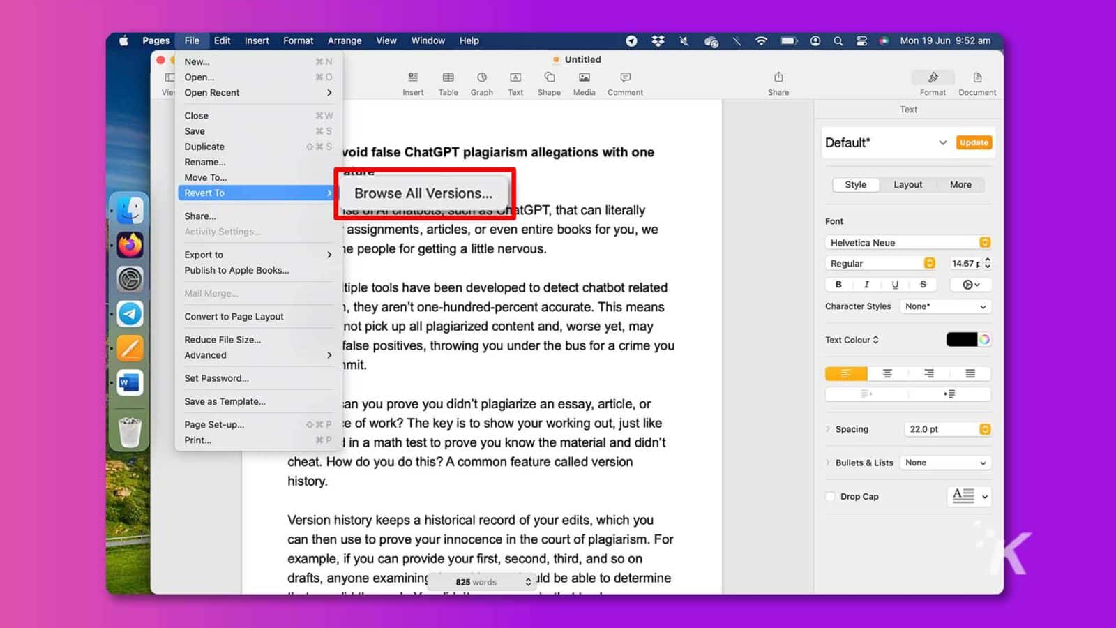Open System Settings icon in the Dock
Viewport: 1116px width, 628px height.
pos(130,279)
